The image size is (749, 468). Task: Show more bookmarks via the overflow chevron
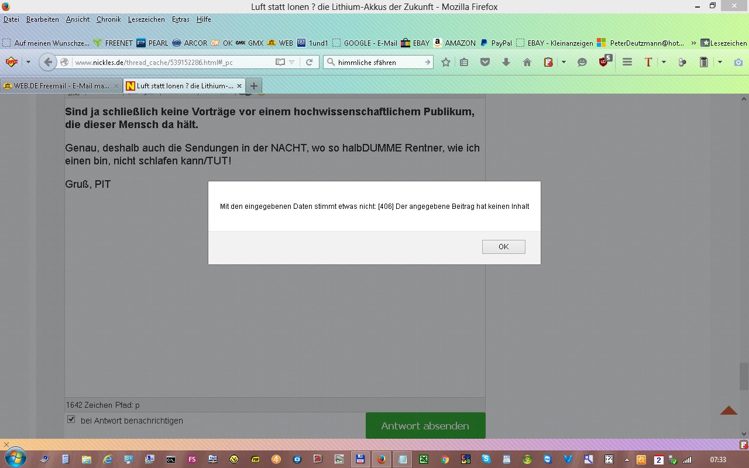pos(693,43)
